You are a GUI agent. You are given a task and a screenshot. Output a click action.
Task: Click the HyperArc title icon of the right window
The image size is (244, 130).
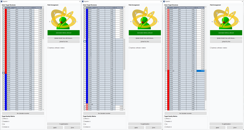[x=164, y=1]
